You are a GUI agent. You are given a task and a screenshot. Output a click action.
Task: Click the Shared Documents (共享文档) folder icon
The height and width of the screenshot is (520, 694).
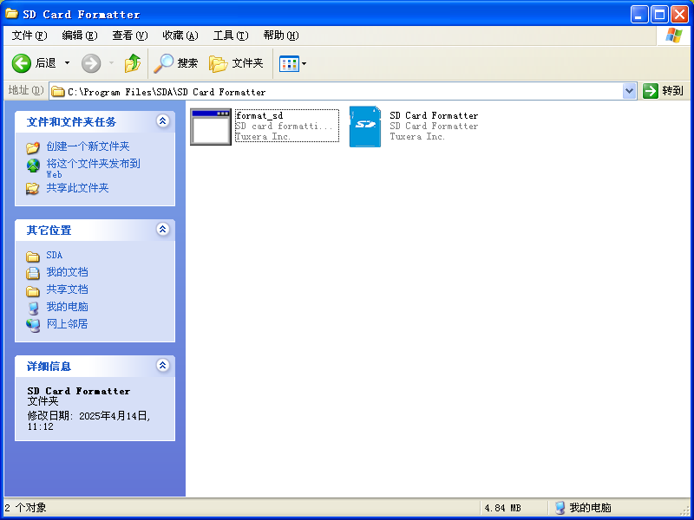coord(33,291)
